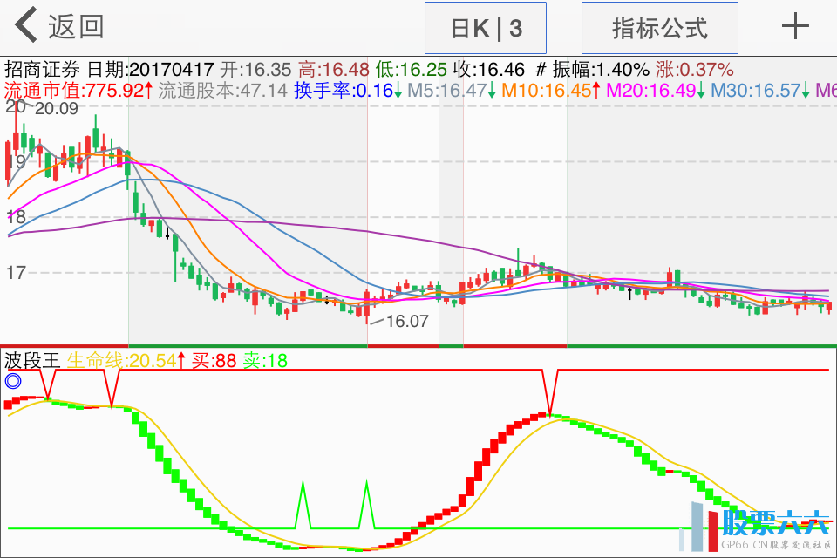Tap the red up arrow beside 生命线 20.54
Viewport: 837px width, 558px height.
pyautogui.click(x=182, y=360)
